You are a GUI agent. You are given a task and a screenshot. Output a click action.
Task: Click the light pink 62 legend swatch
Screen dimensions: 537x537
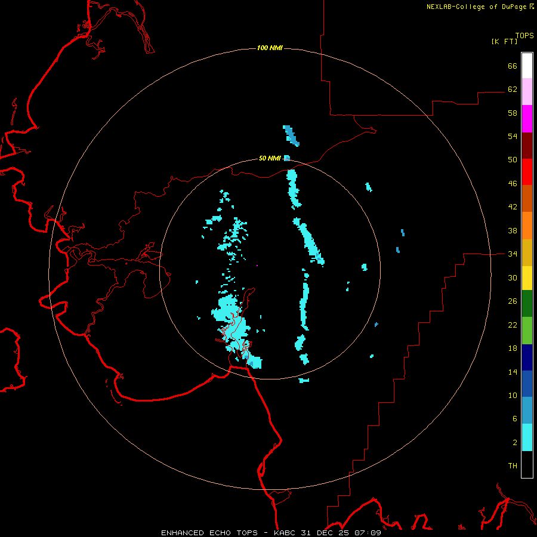point(527,92)
